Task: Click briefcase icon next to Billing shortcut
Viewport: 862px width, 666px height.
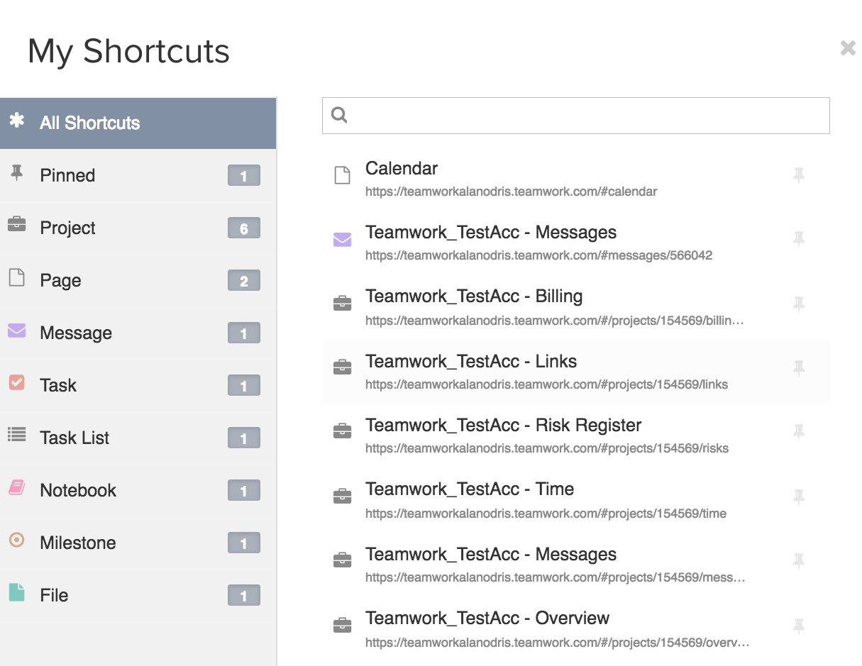Action: [342, 304]
